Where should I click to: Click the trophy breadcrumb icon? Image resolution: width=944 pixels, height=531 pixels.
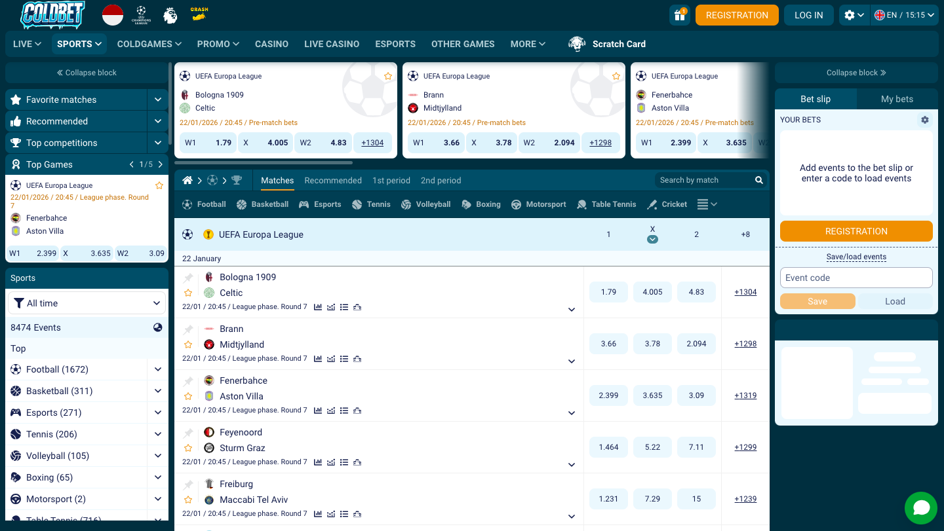coord(237,180)
